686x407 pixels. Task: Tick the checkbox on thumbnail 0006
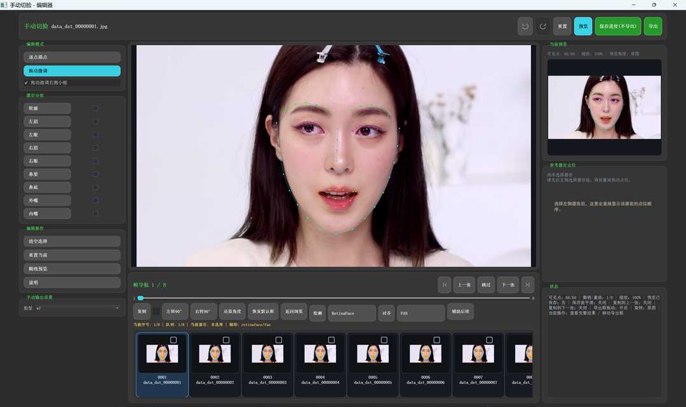click(436, 340)
